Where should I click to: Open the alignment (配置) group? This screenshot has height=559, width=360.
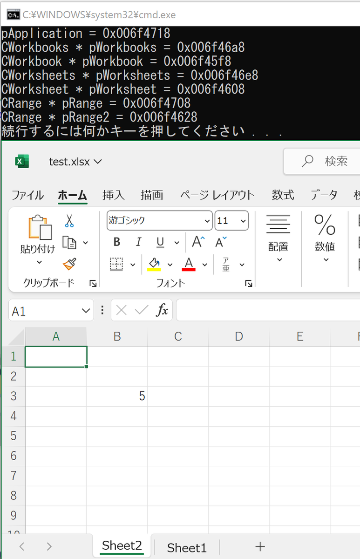coord(278,238)
